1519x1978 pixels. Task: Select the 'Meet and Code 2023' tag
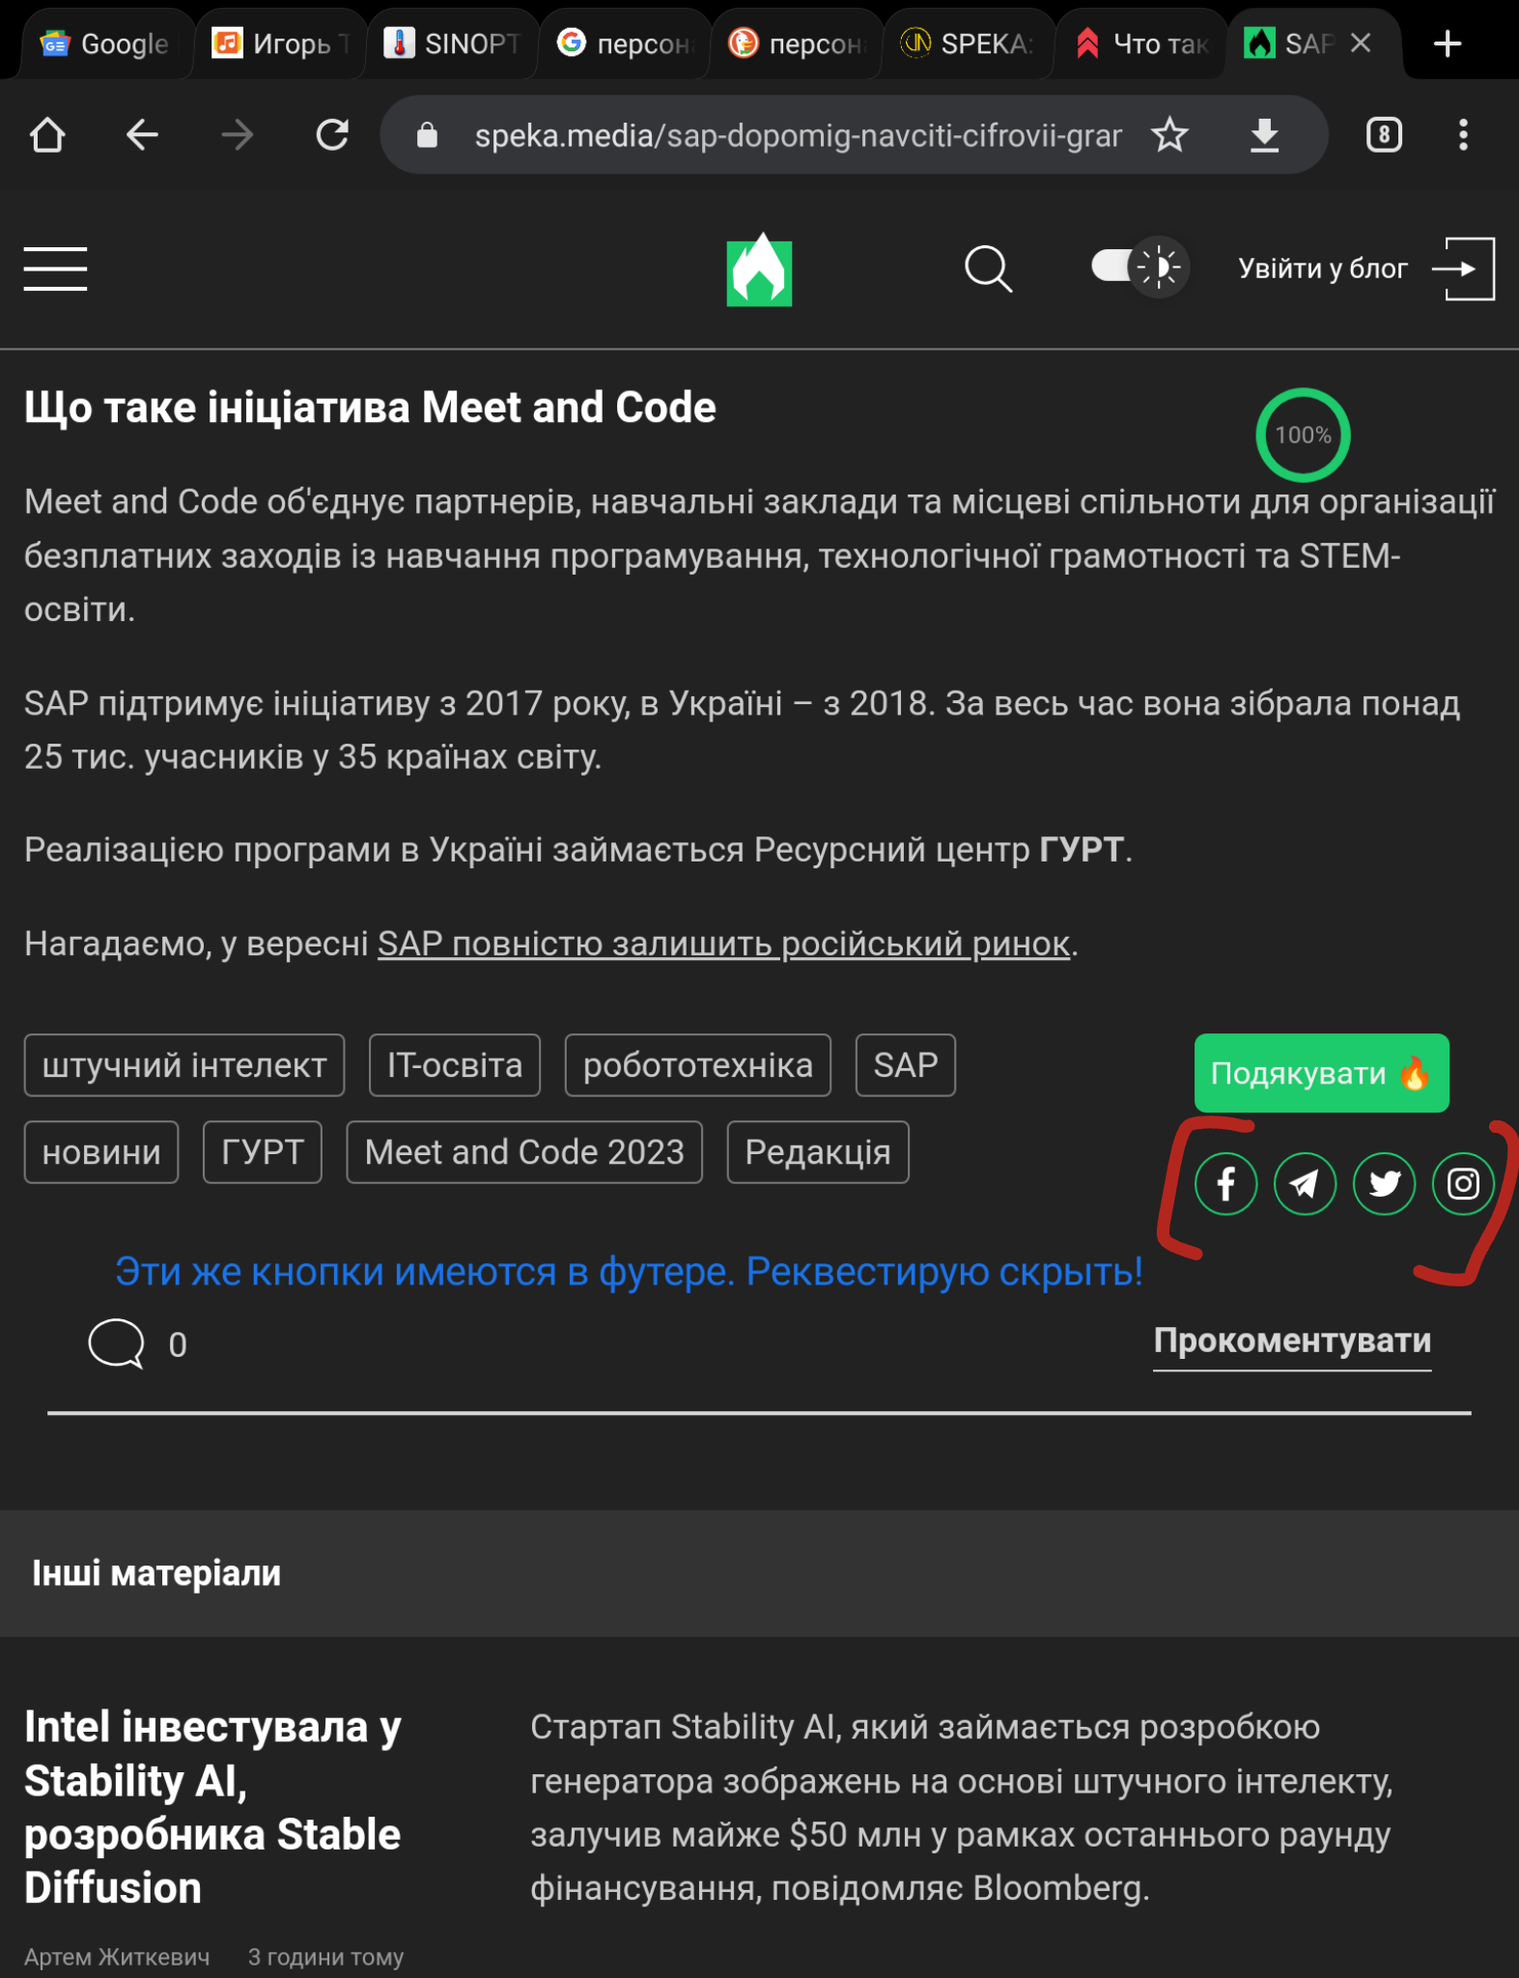(523, 1152)
